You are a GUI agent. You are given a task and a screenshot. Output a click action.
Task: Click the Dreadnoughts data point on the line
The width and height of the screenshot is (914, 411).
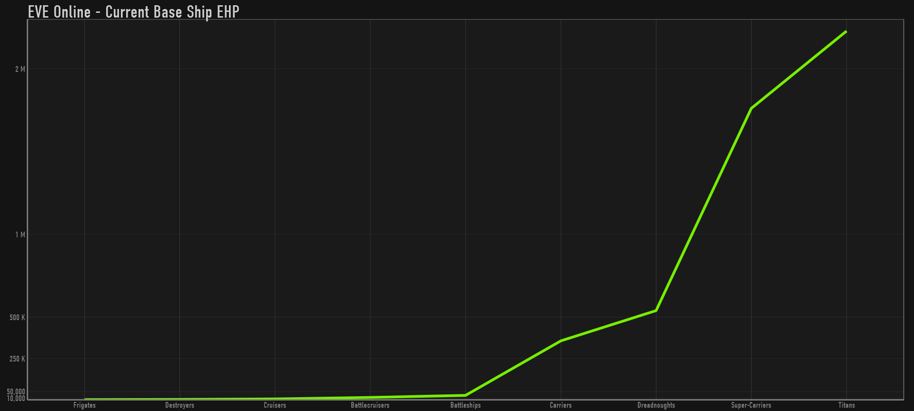[x=656, y=311]
